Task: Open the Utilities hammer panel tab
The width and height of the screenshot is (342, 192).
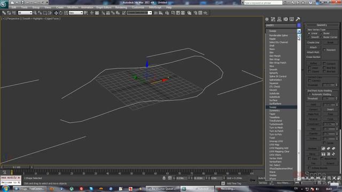Action: [x=298, y=19]
